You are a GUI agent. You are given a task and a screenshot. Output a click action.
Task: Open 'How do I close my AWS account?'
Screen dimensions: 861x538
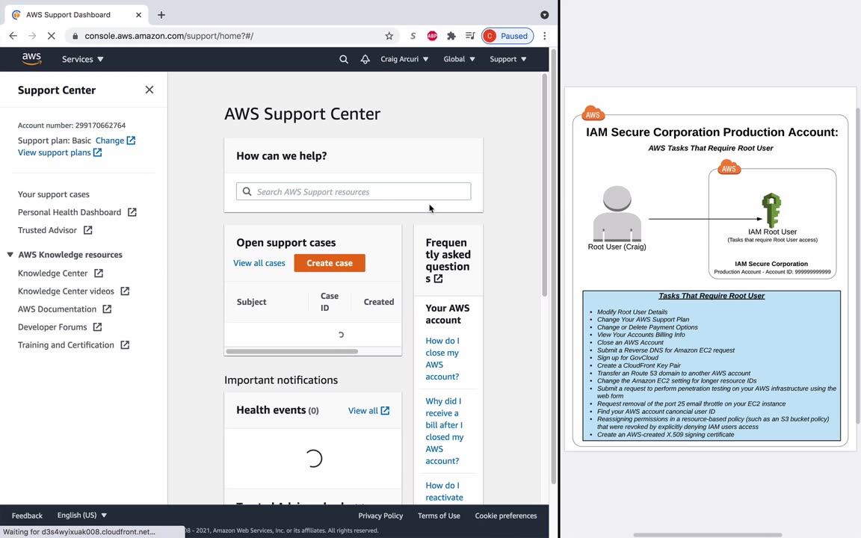tap(442, 359)
